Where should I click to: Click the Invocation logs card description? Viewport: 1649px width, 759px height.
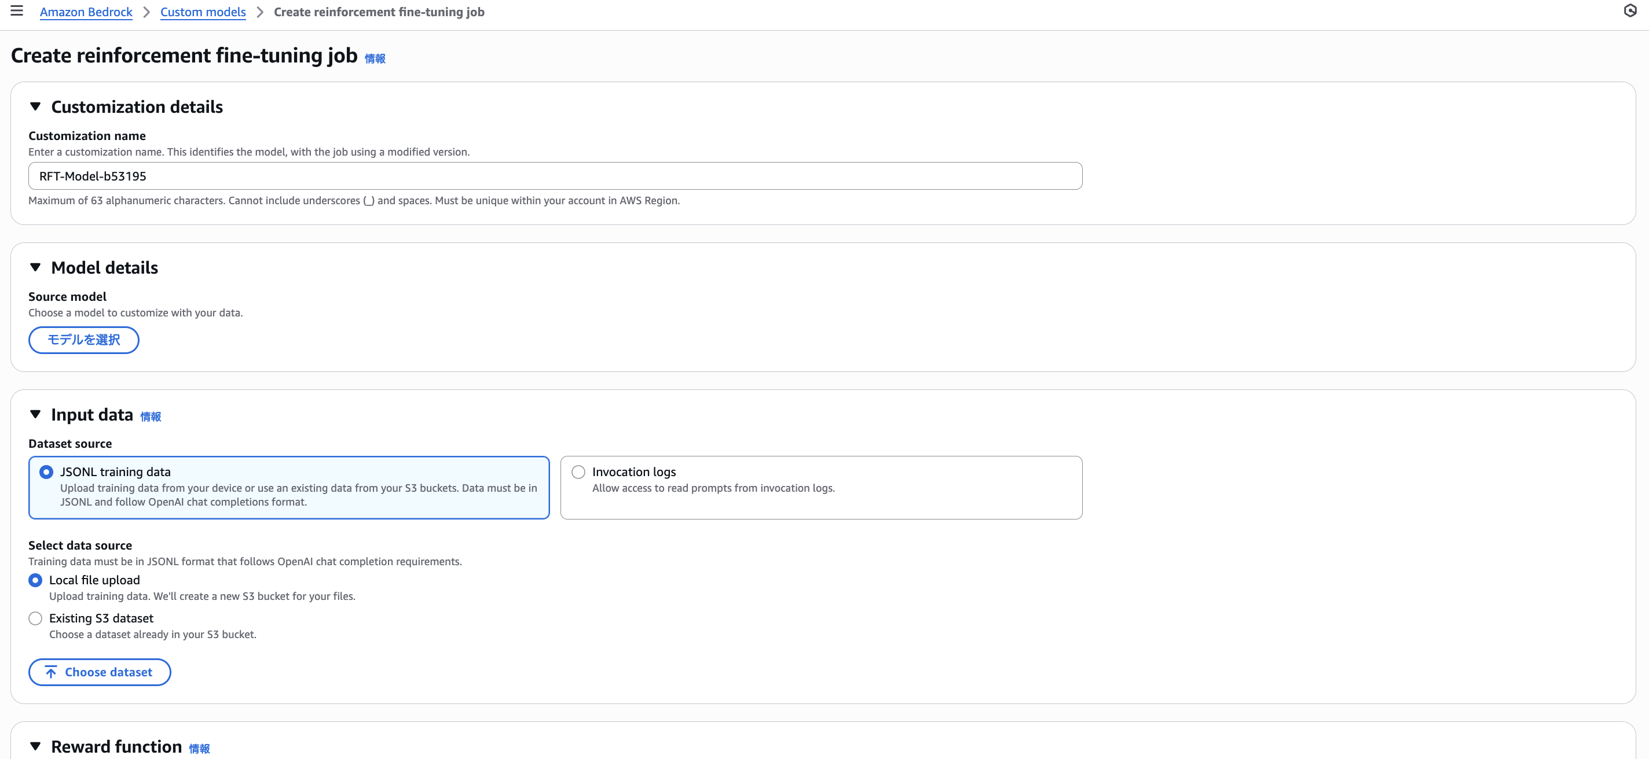(x=713, y=488)
